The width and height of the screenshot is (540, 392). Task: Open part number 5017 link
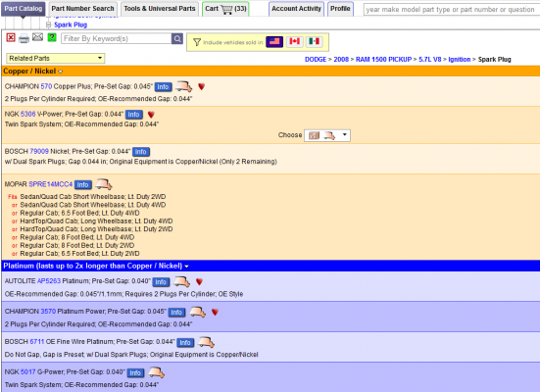click(27, 372)
